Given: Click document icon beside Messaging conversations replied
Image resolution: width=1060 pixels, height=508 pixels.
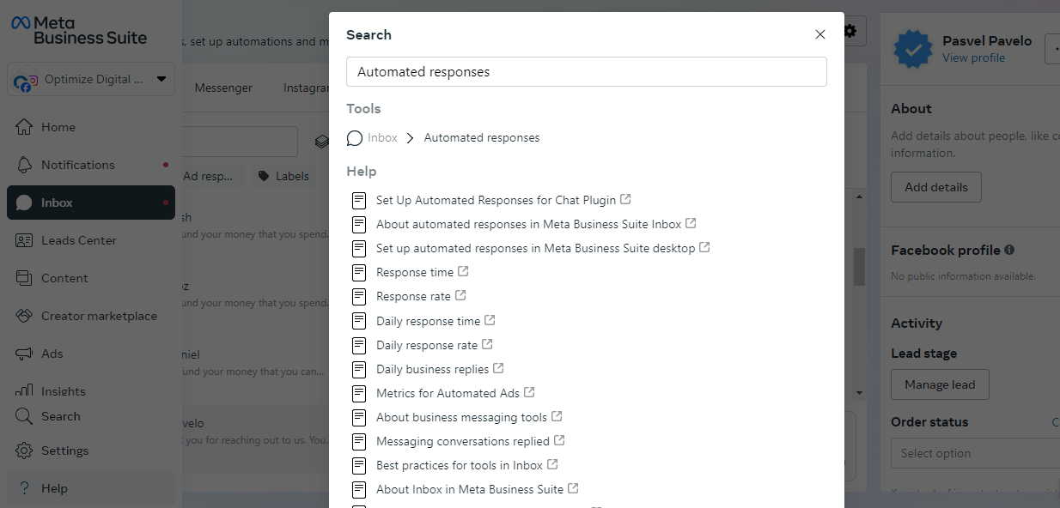Looking at the screenshot, I should (359, 441).
